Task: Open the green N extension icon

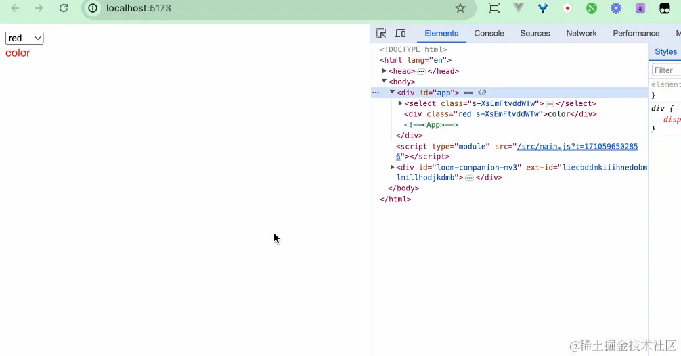Action: [592, 8]
